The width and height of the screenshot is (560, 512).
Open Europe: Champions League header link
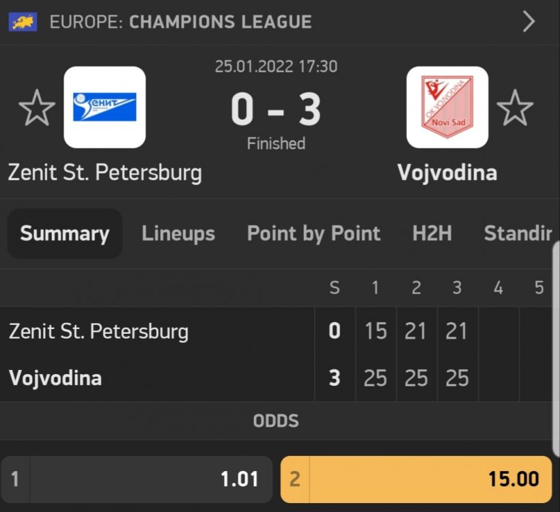click(x=181, y=22)
